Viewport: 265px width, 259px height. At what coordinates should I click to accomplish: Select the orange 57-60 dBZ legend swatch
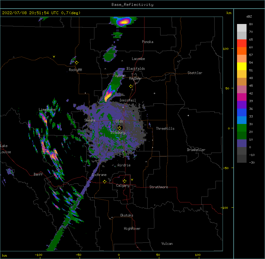coord(242,51)
